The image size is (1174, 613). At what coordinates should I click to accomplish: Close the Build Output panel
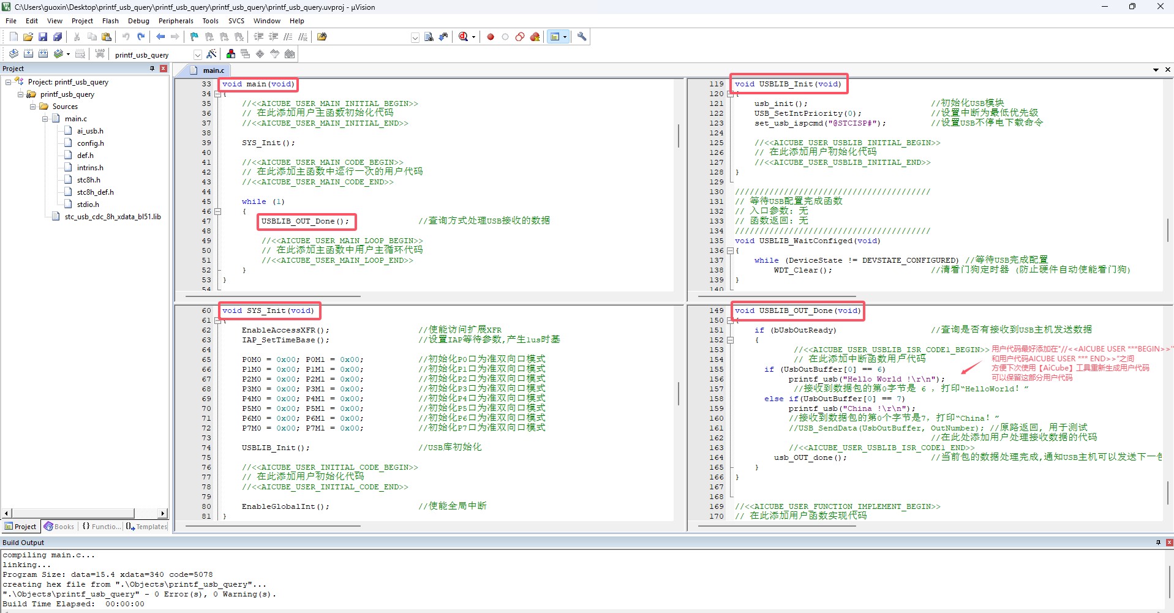tap(1169, 543)
